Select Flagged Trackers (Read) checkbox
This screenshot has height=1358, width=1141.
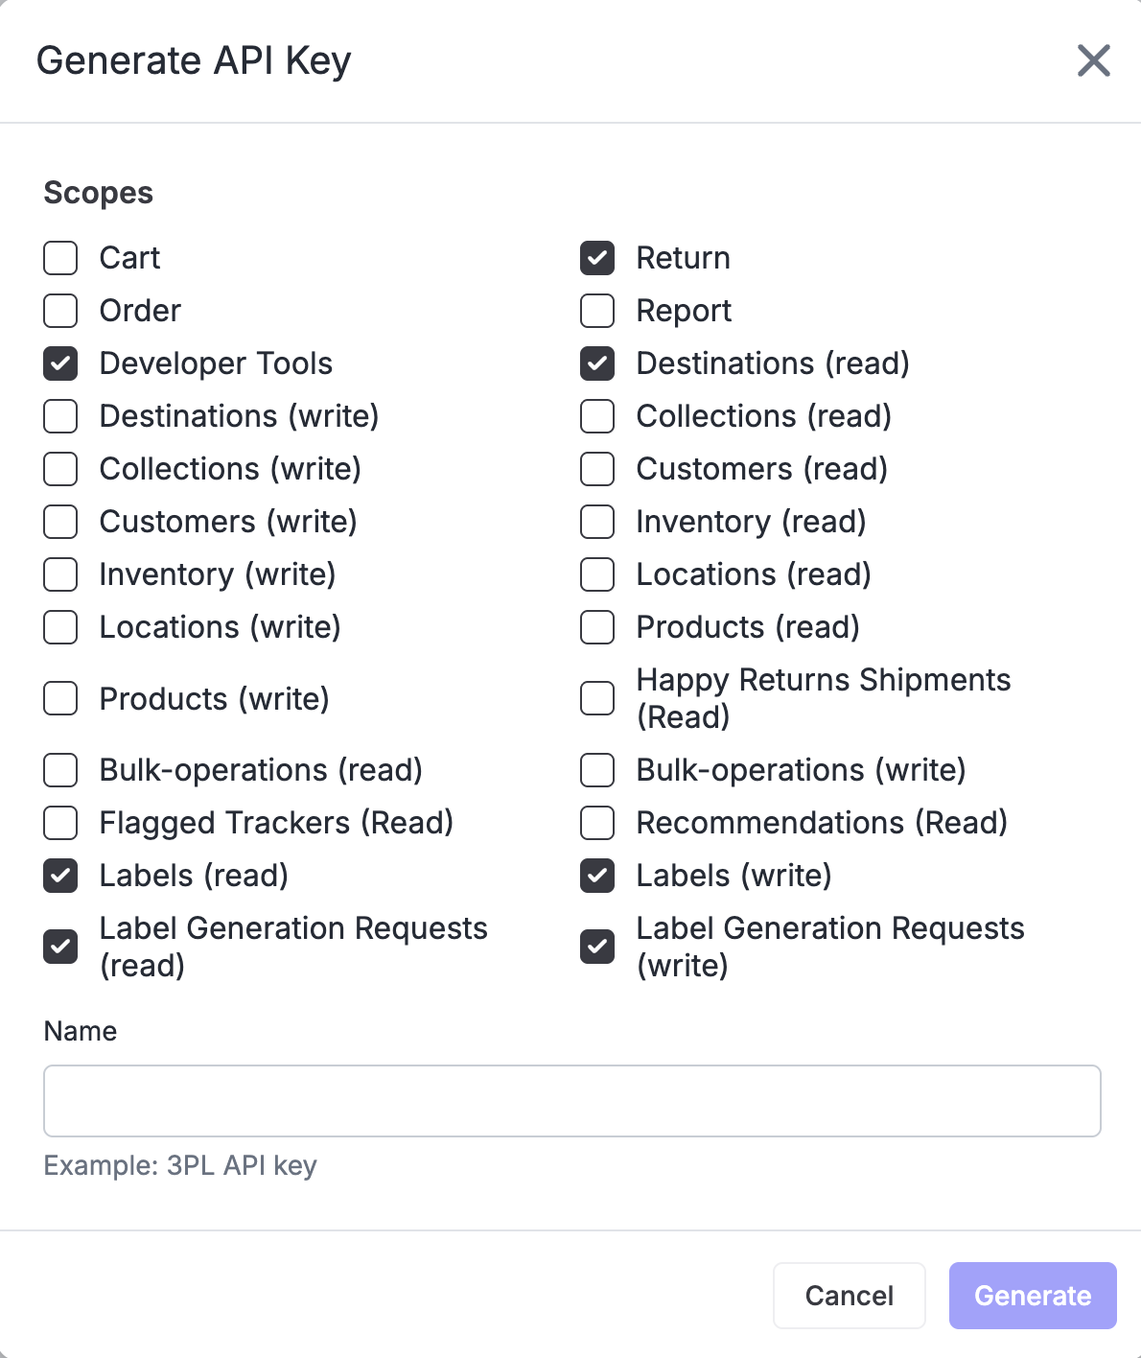[60, 823]
